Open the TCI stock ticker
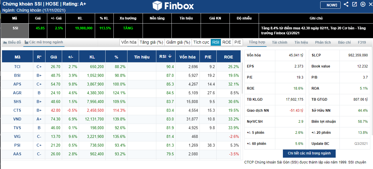 pos(17,67)
